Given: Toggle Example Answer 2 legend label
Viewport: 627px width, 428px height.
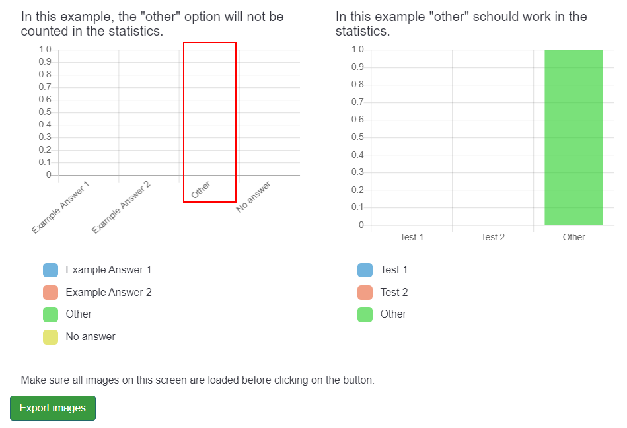Looking at the screenshot, I should click(x=108, y=293).
